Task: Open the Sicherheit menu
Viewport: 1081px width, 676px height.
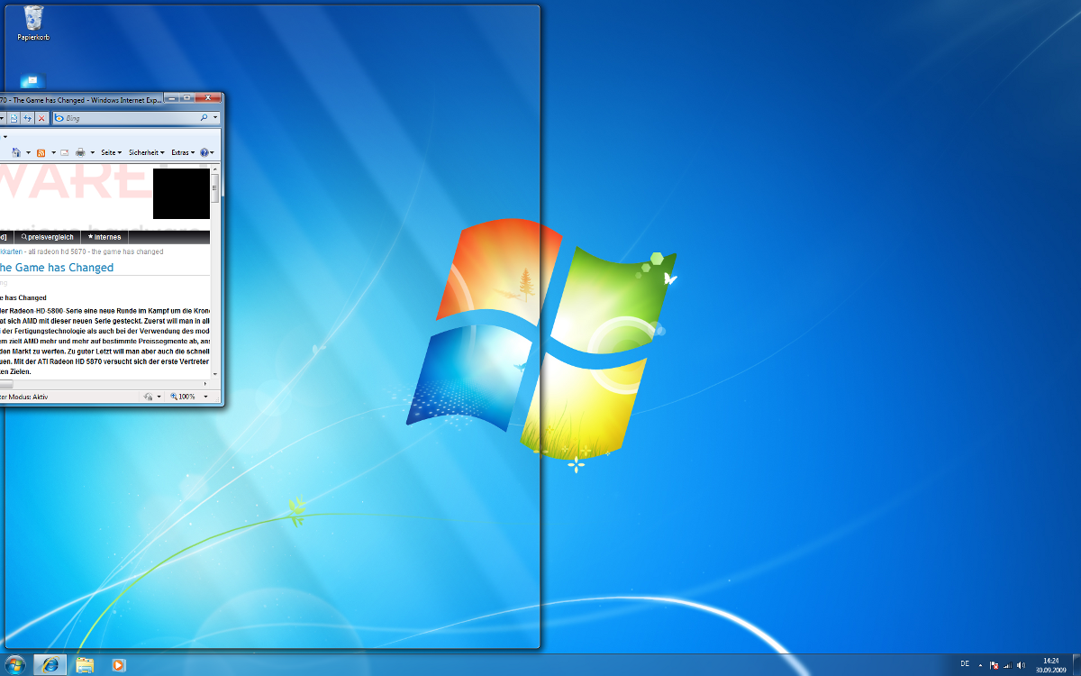Action: [x=146, y=152]
